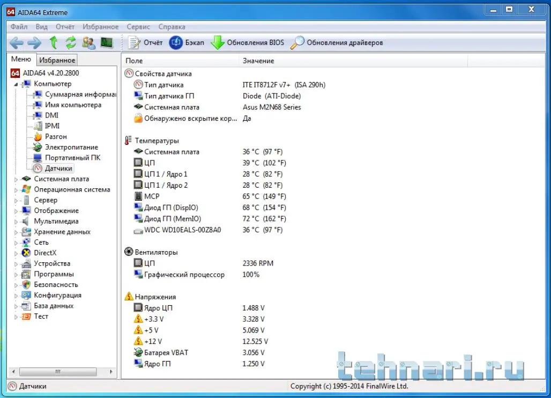This screenshot has height=398, width=551.
Task: Switch to the Избранное tab
Action: point(57,61)
